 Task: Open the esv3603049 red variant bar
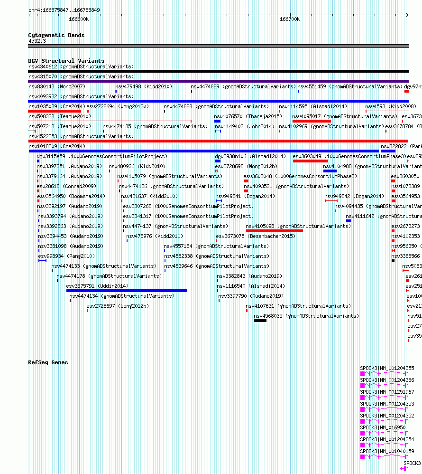tap(310, 161)
